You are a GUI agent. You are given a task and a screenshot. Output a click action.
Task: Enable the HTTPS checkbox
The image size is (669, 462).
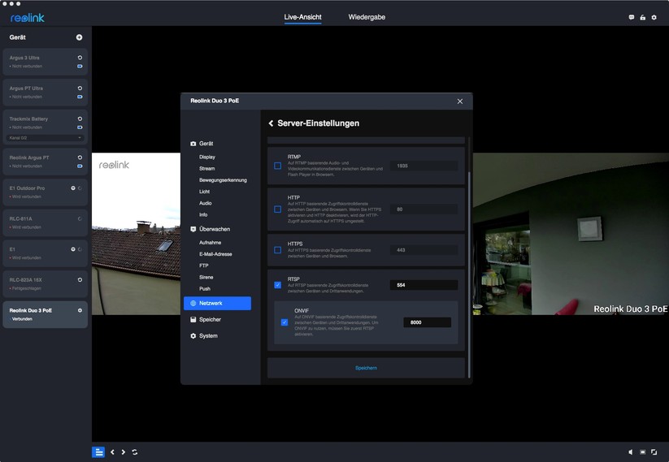coord(278,250)
